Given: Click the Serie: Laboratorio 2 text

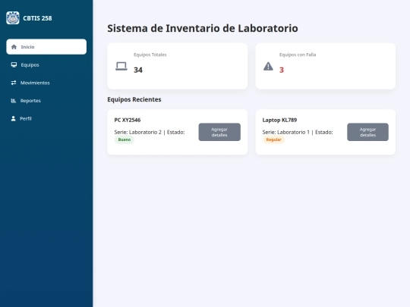Looking at the screenshot, I should (x=137, y=132).
